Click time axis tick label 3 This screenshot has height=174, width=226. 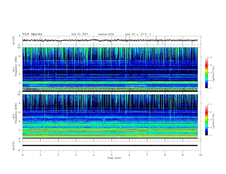[x=76, y=155]
